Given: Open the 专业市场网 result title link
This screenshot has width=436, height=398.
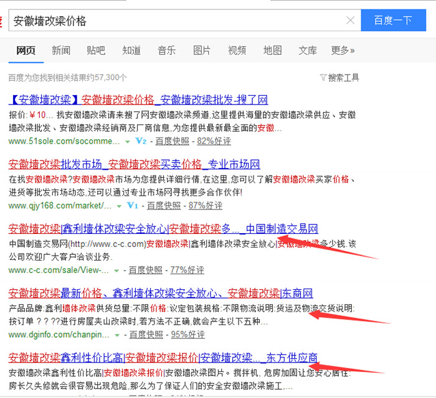Looking at the screenshot, I should [134, 164].
